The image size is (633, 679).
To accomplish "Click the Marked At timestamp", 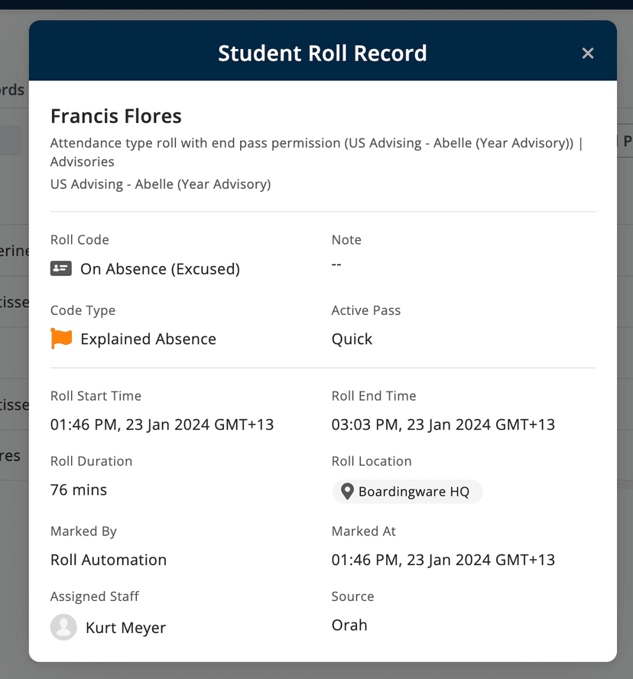I will coord(443,560).
